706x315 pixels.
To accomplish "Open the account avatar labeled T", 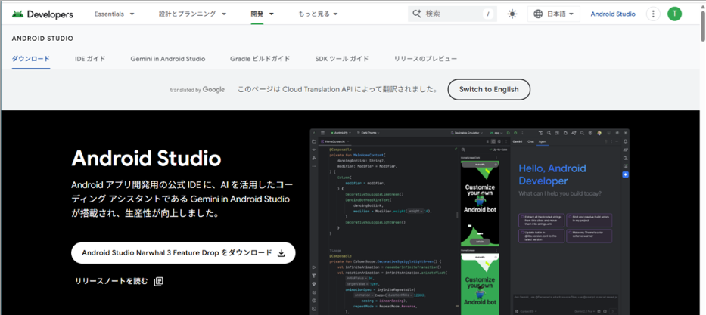I will click(x=674, y=14).
